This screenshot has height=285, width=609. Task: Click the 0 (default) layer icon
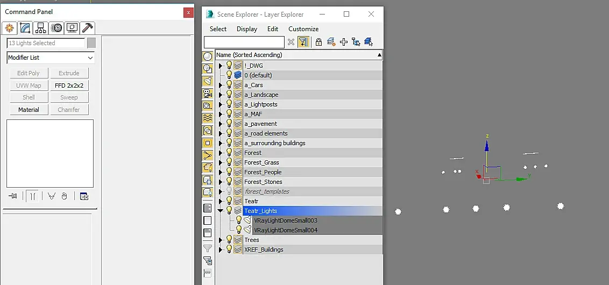(238, 75)
